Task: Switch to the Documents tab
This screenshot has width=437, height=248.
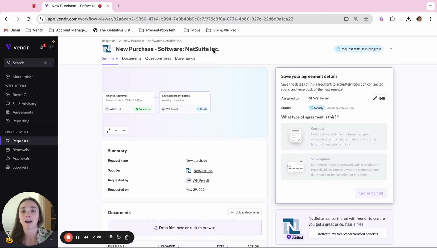Action: [x=131, y=58]
